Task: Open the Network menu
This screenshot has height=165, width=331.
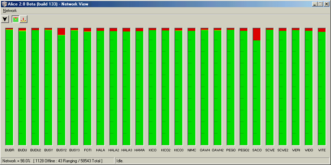Action: [x=10, y=11]
